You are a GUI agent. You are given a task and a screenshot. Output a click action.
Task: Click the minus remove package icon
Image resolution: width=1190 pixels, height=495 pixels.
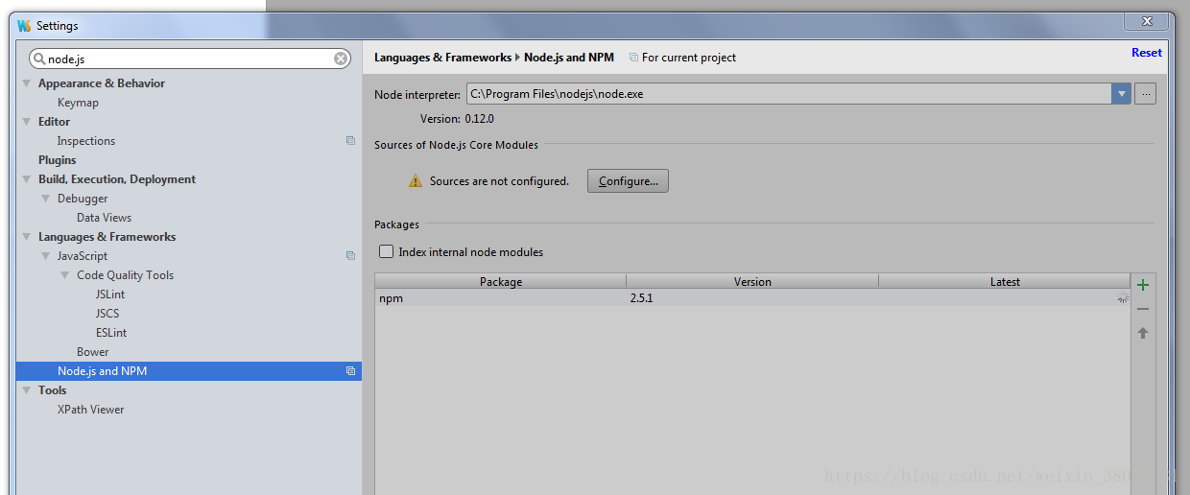pos(1143,309)
